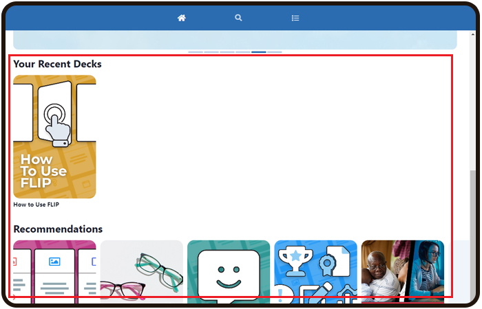
Task: Select the third carousel indicator dash
Action: click(x=227, y=52)
